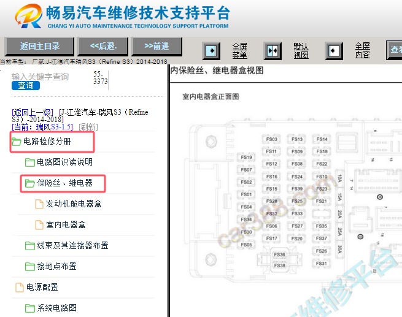Select the 全屏内容 label
Viewport: 402px width, 317px height.
click(363, 51)
